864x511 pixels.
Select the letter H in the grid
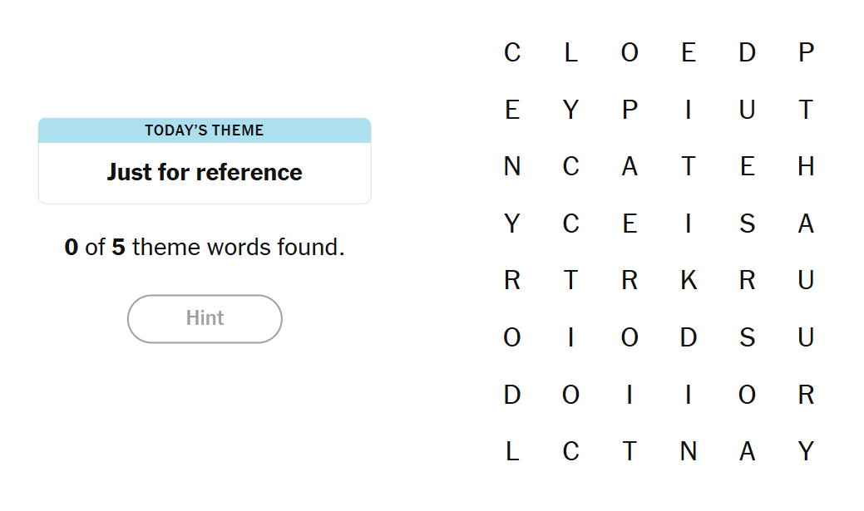(x=805, y=167)
